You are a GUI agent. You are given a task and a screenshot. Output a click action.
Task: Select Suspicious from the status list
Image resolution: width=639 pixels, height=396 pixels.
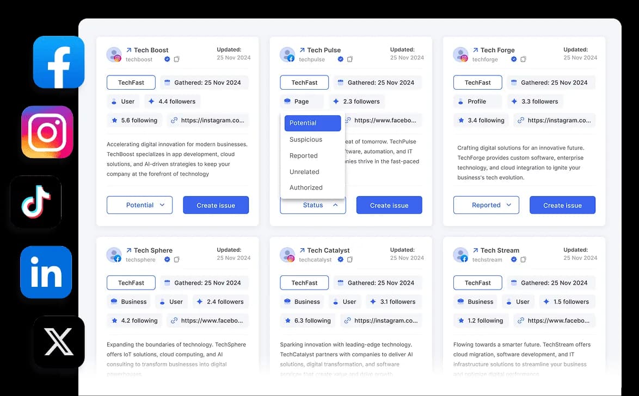tap(306, 140)
